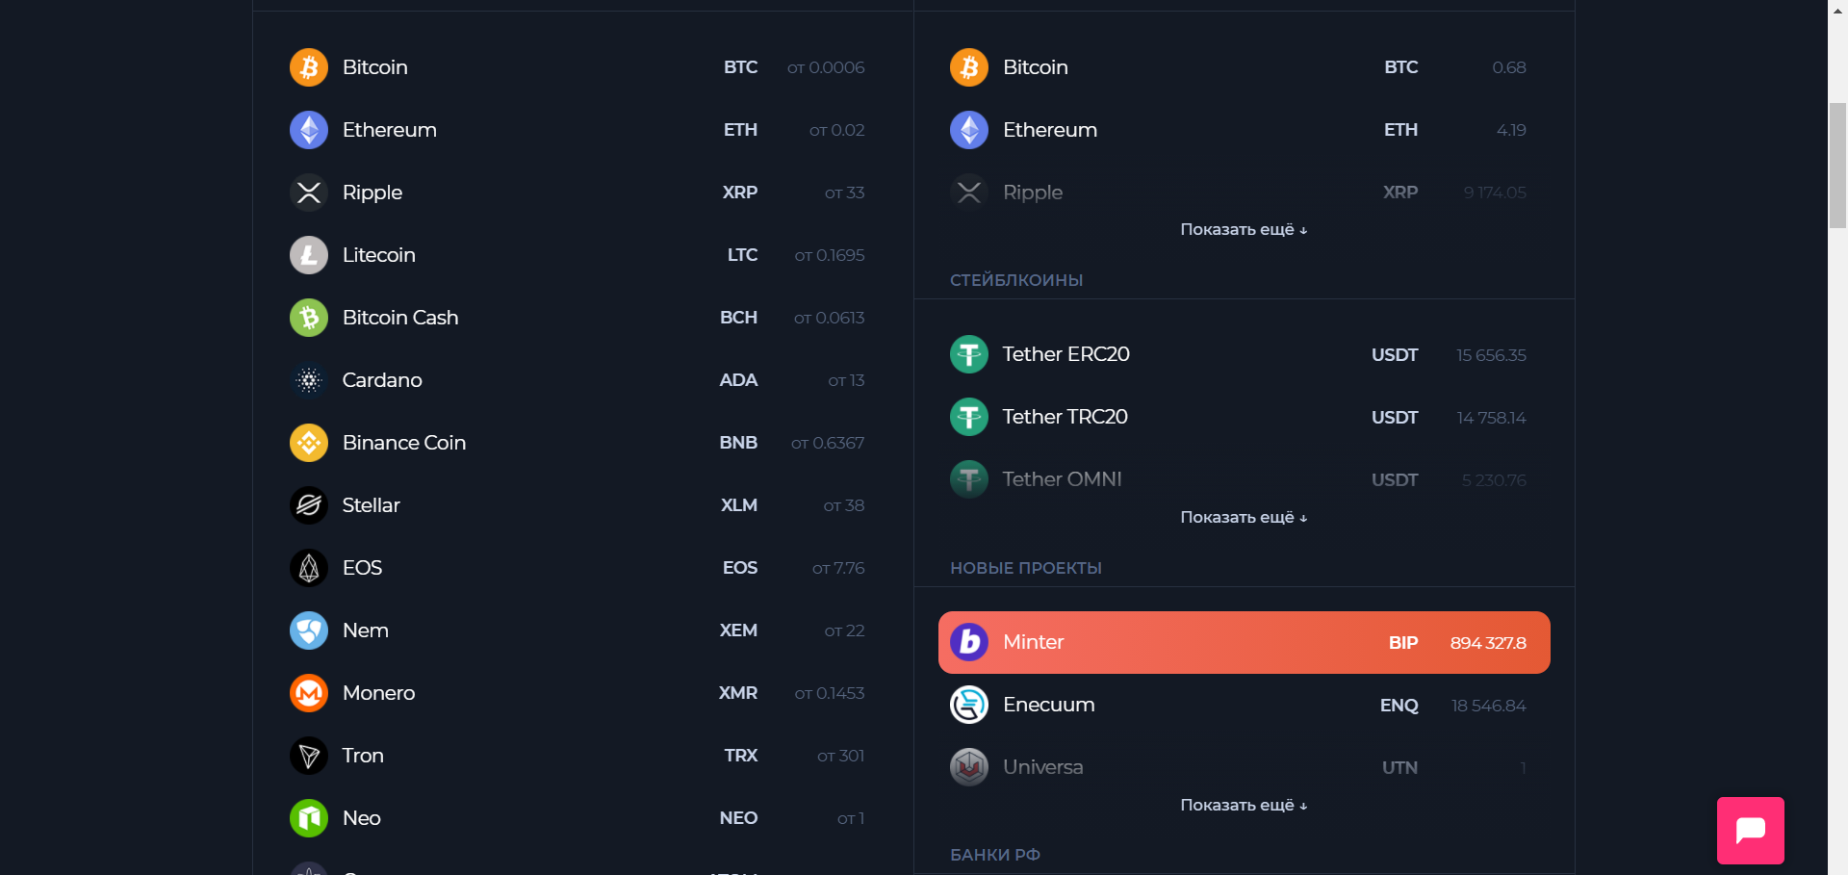Image resolution: width=1848 pixels, height=875 pixels.
Task: Pick Tether TRC20 USDT option
Action: coord(1065,417)
